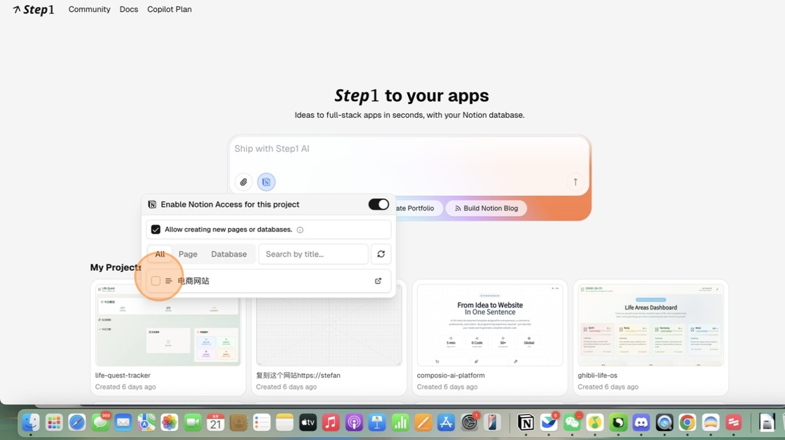Switch to the Page filter tab
This screenshot has width=785, height=440.
point(188,254)
